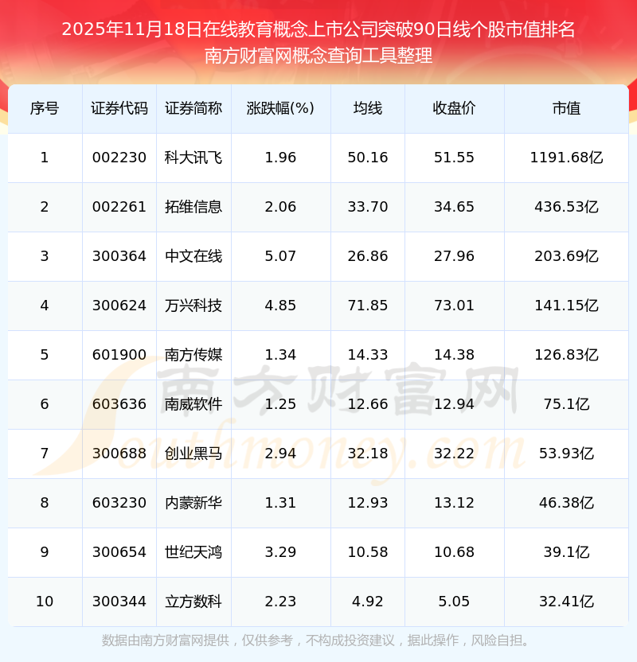The height and width of the screenshot is (662, 637).
Task: Select stock name 中文在线
Action: (193, 256)
